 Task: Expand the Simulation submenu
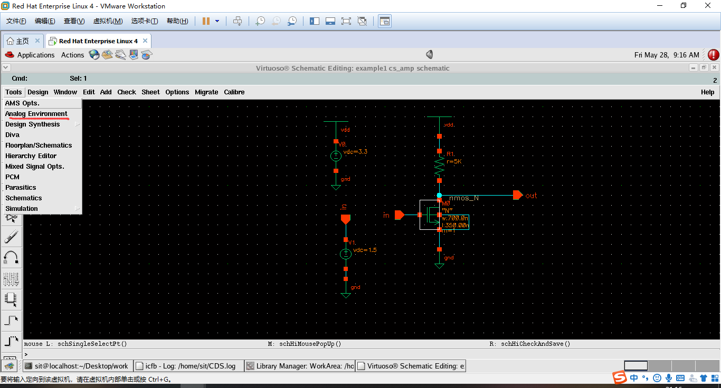click(x=78, y=209)
